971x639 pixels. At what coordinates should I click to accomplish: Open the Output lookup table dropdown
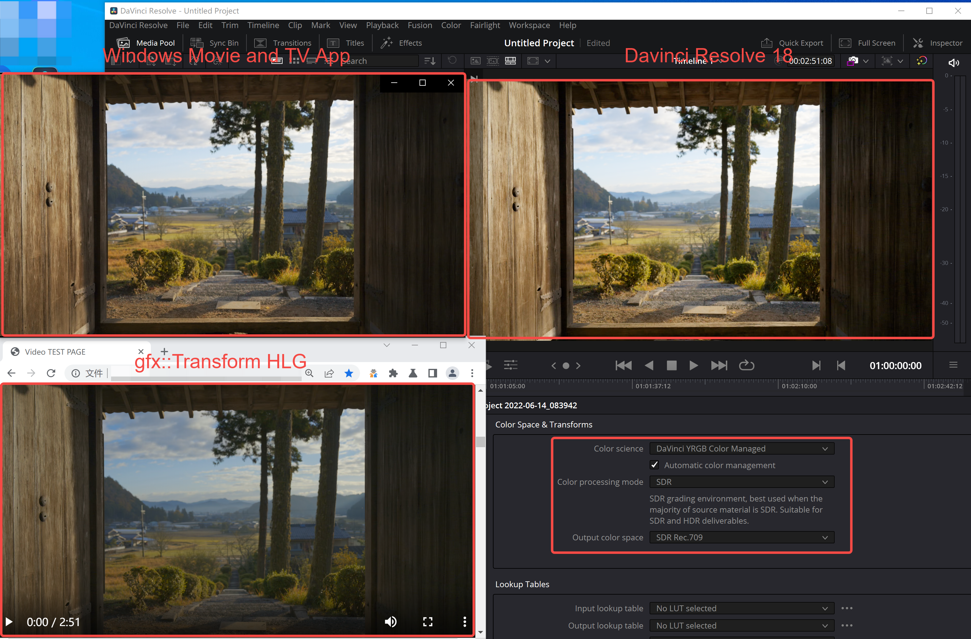(x=742, y=625)
